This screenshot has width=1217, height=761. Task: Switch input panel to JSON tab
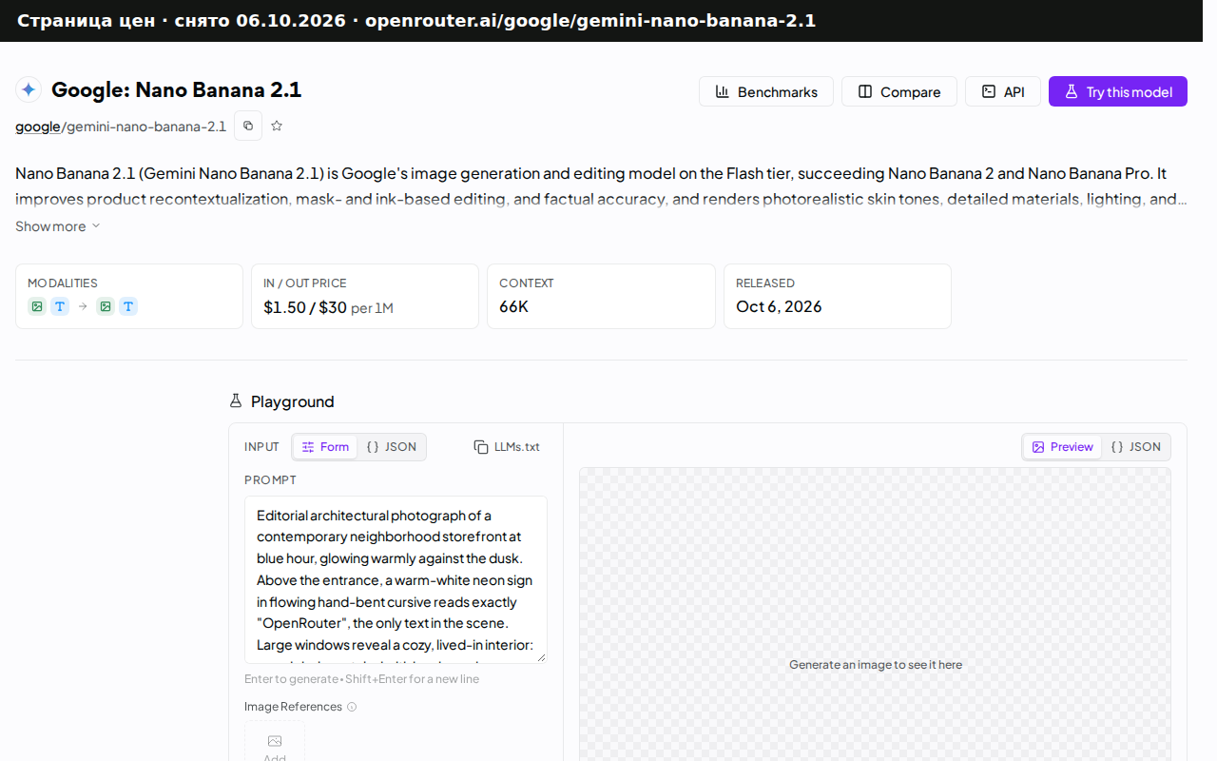(392, 447)
